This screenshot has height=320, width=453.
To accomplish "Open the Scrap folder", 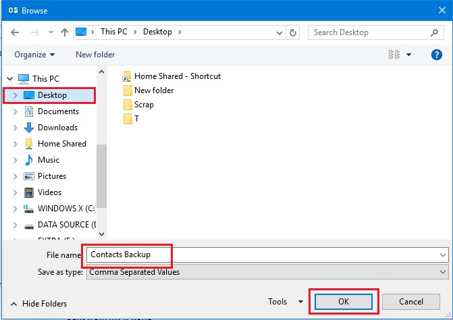I will [x=144, y=105].
